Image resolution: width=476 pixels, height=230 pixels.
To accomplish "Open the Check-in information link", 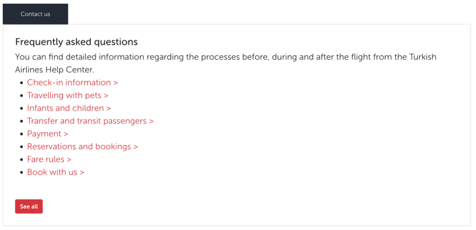I will (69, 83).
